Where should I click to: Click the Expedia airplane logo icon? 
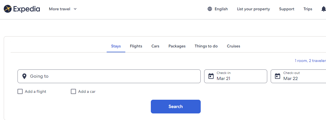8,9
